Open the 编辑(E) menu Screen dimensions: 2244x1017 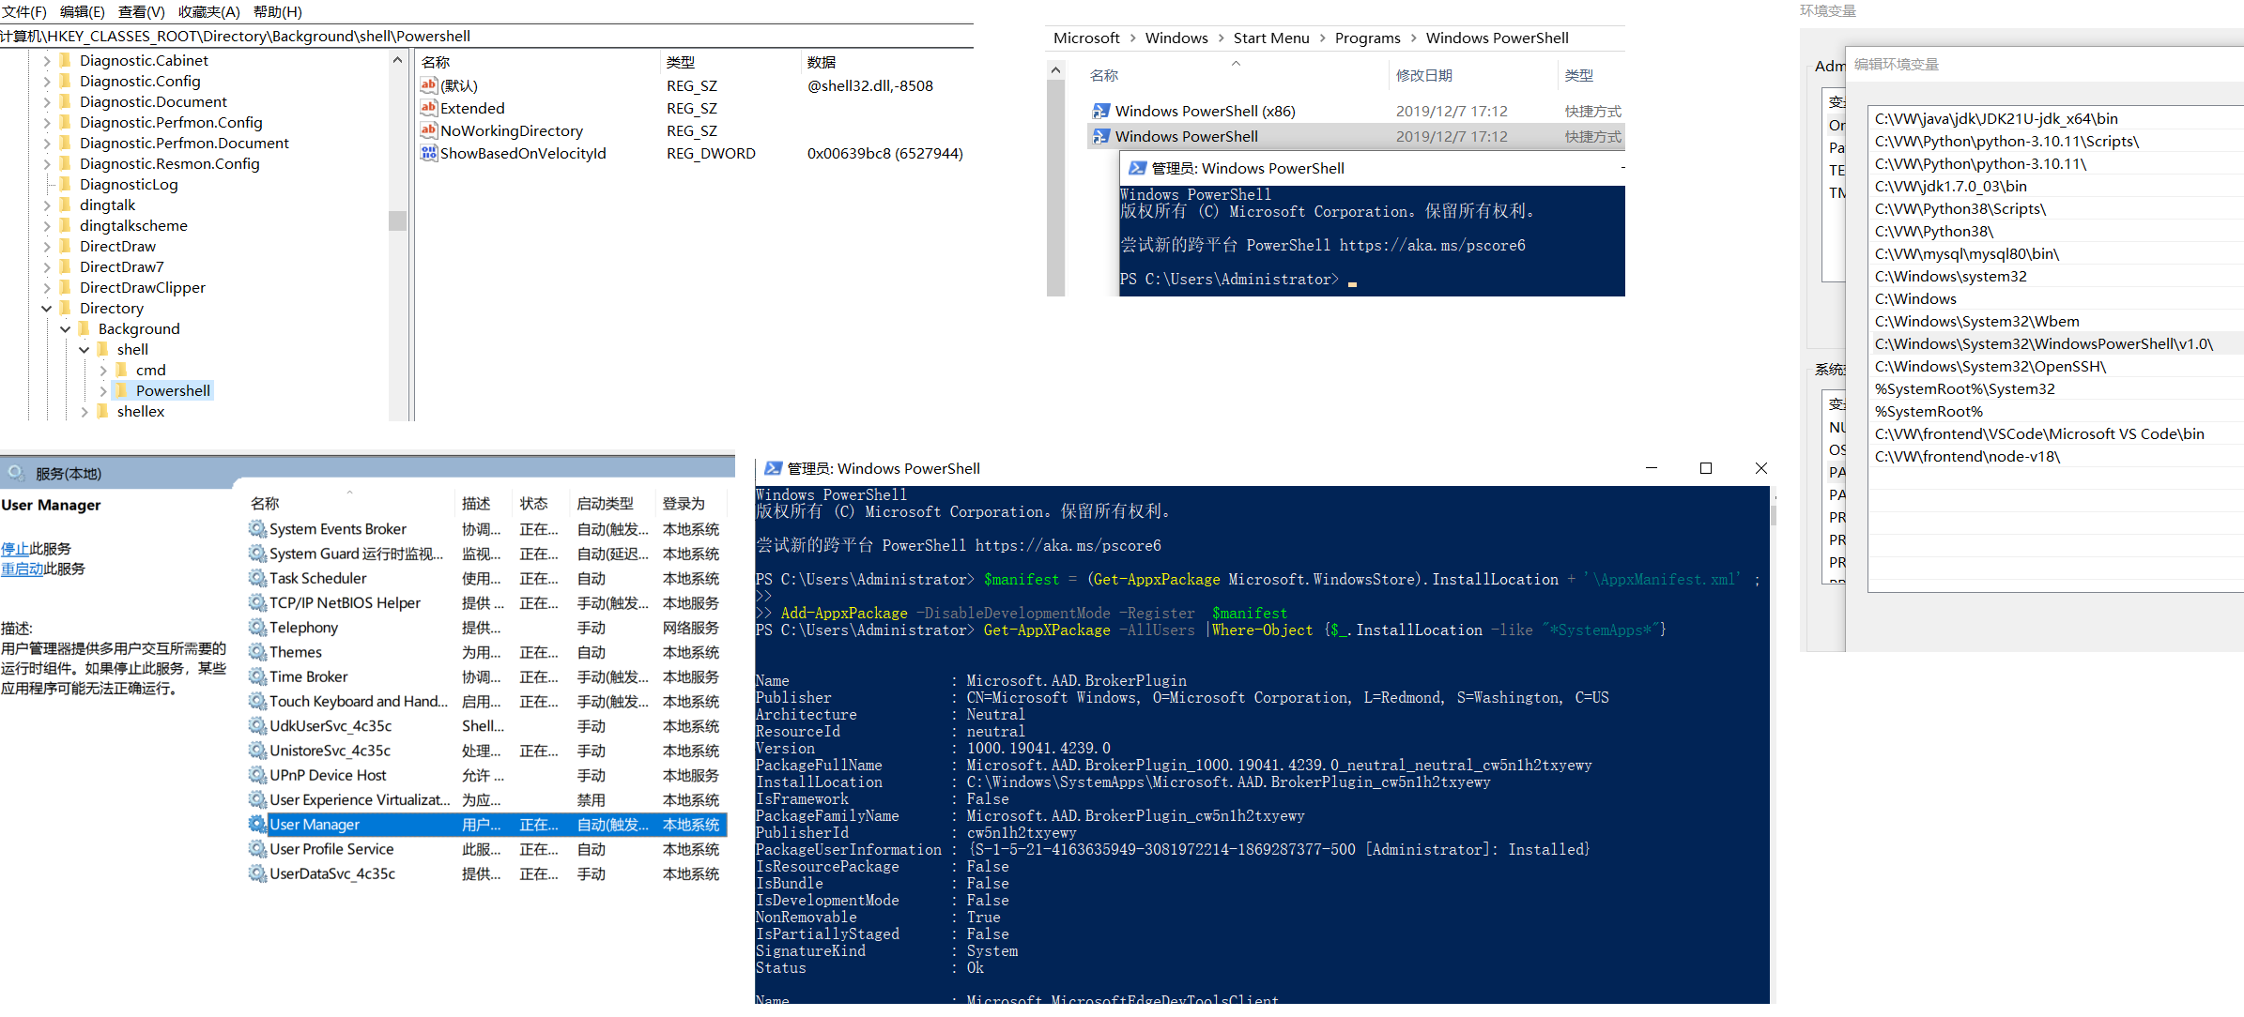click(x=83, y=11)
